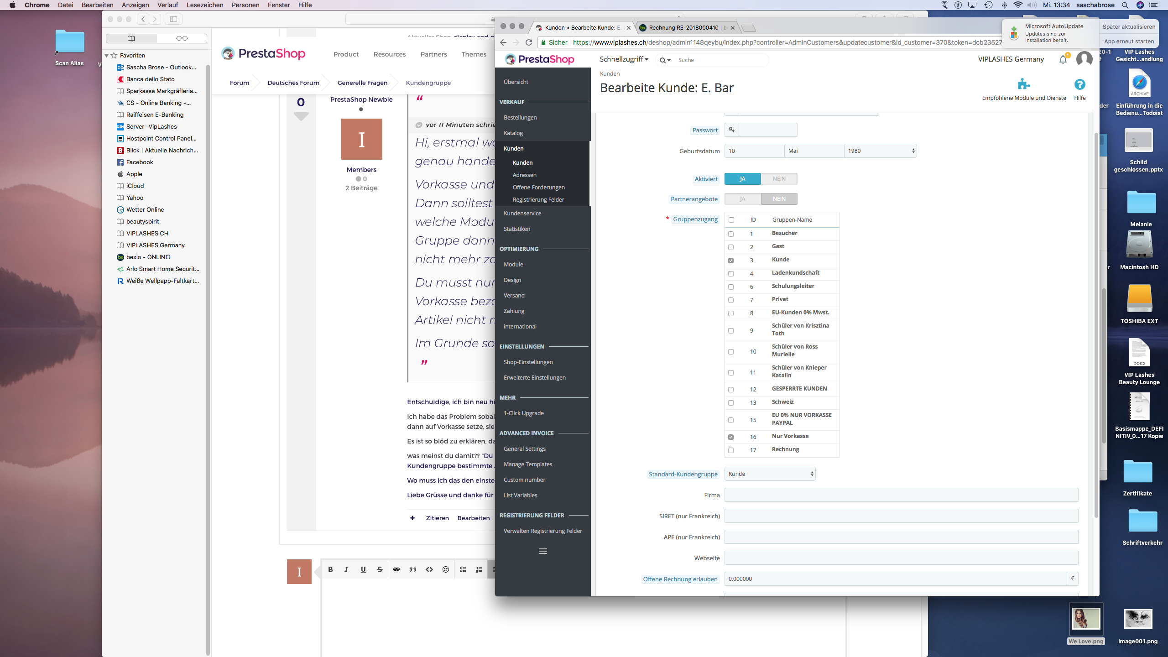Open the Verlauf menu in menu bar

click(167, 5)
